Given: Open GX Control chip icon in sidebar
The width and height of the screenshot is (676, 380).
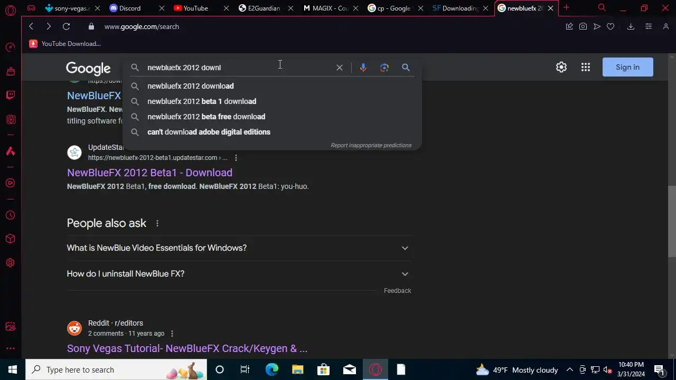Looking at the screenshot, I should coord(10,119).
